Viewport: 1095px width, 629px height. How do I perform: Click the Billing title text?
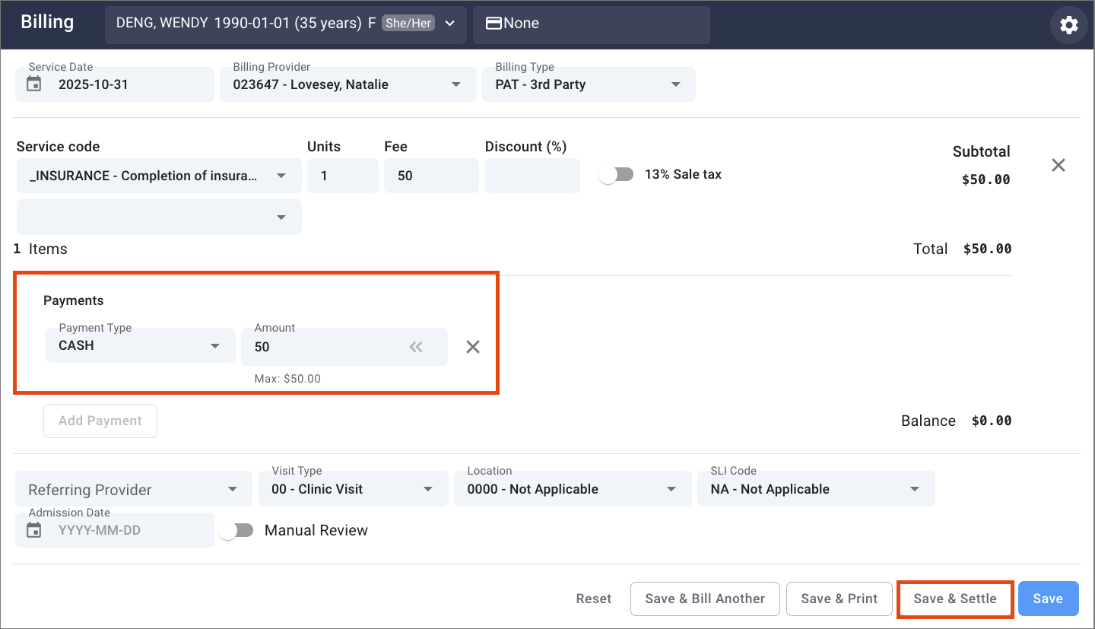[x=47, y=21]
